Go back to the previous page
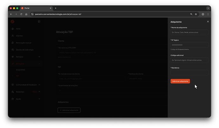 [11, 14]
